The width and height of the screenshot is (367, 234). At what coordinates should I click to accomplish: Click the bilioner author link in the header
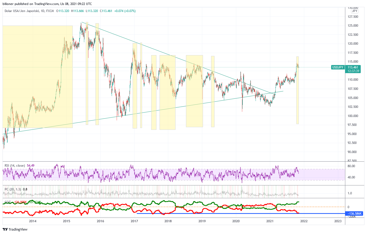click(8, 4)
